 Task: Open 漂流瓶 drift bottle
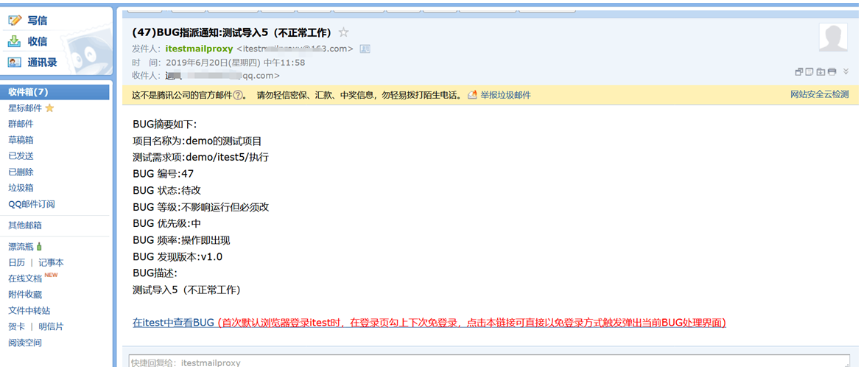21,247
